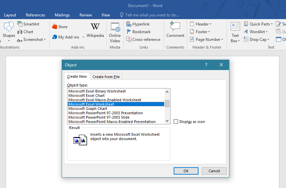Switch to Create from File tab
Viewport: 286px width, 188px height.
pyautogui.click(x=106, y=77)
